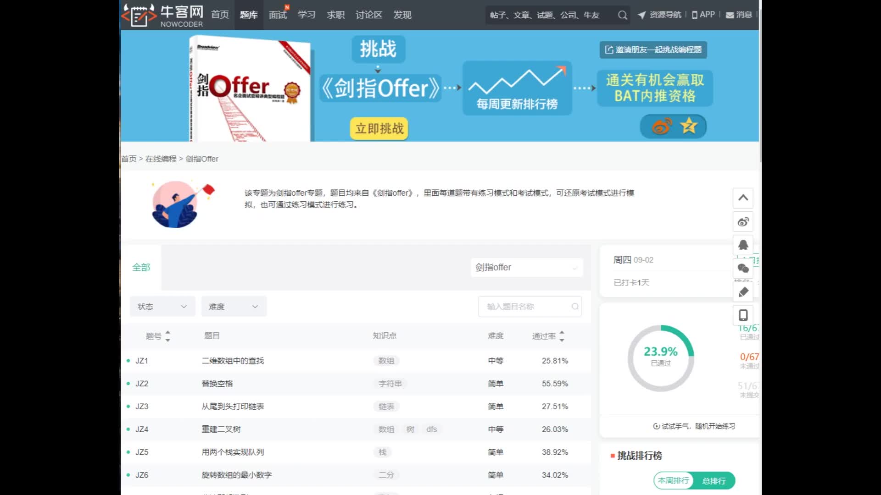Click the 栈 tag
The image size is (881, 495).
tap(383, 452)
